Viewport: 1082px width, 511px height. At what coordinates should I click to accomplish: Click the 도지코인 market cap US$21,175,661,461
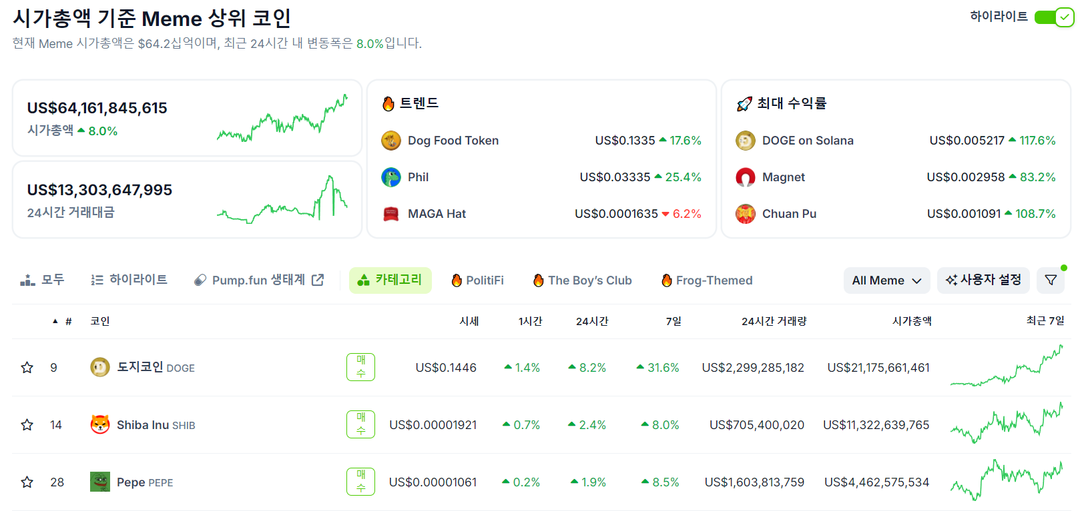[x=878, y=368]
